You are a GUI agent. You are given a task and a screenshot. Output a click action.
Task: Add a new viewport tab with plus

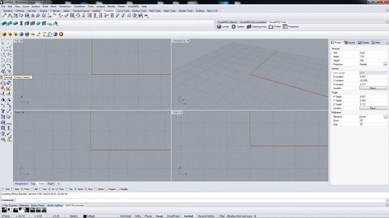tap(58, 183)
